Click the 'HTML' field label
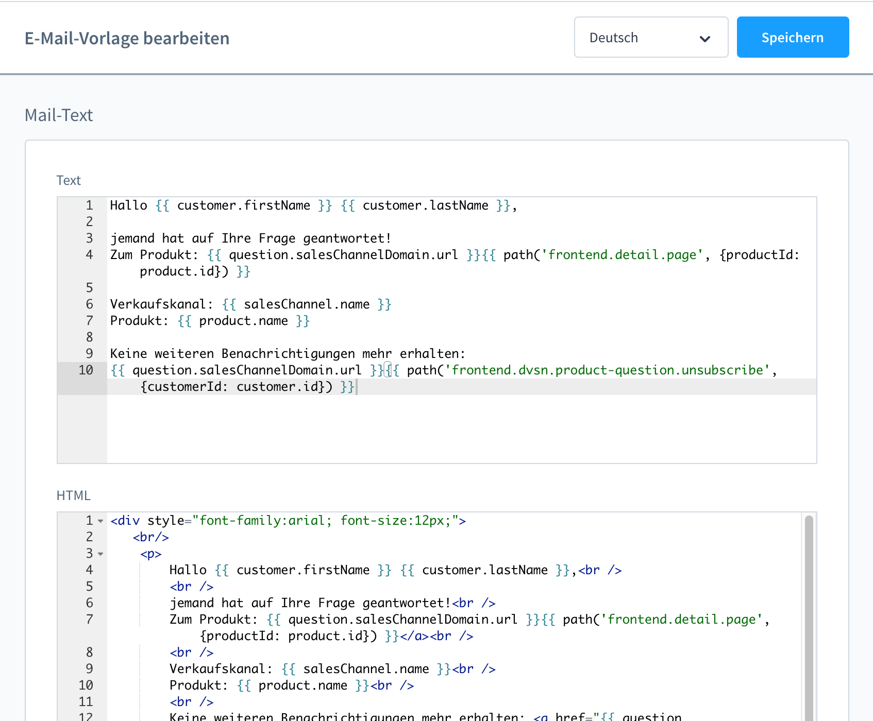The width and height of the screenshot is (873, 721). [73, 495]
